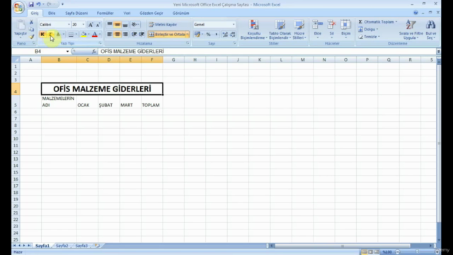Screen dimensions: 453x255
Task: Increase indent in the Hizalama group
Action: point(142,35)
